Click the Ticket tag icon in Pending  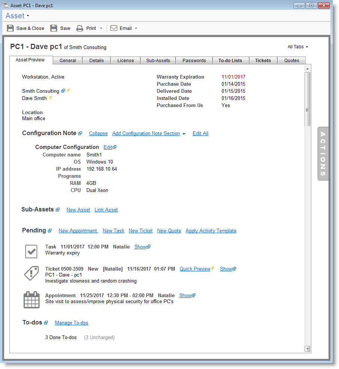point(31,274)
